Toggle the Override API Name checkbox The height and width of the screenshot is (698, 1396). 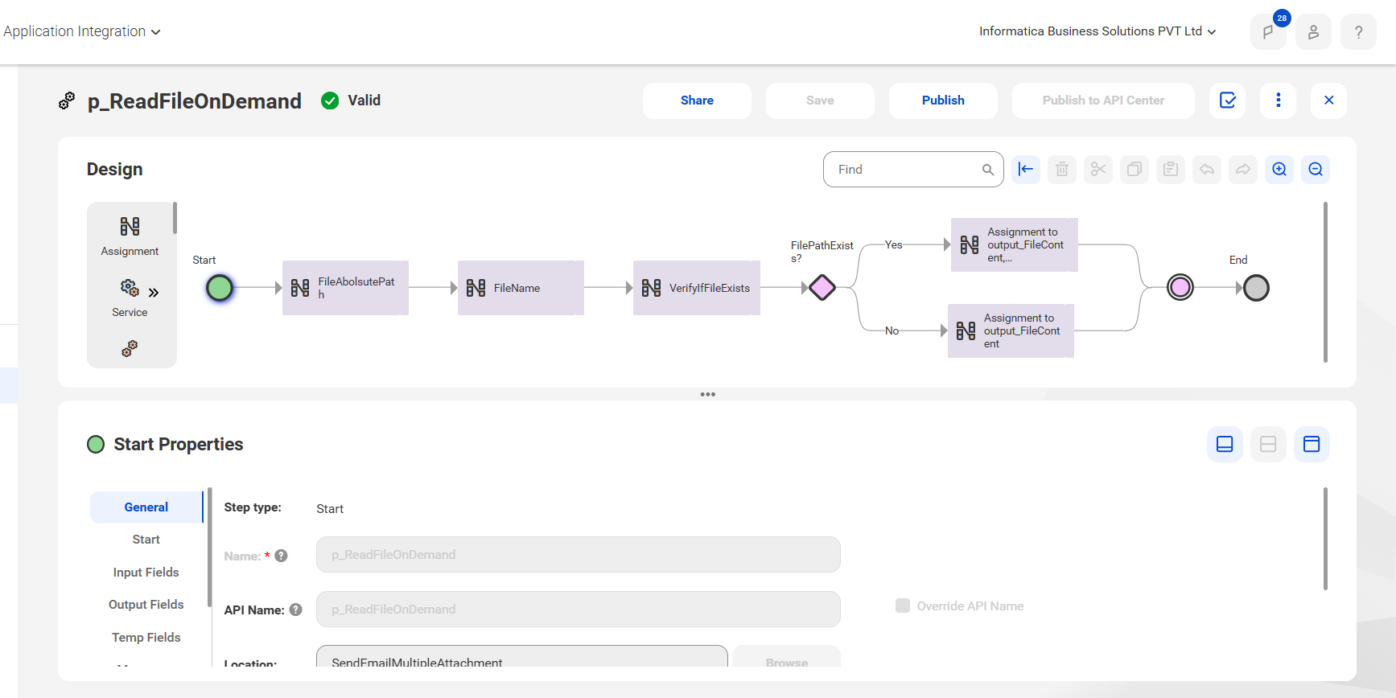click(903, 606)
